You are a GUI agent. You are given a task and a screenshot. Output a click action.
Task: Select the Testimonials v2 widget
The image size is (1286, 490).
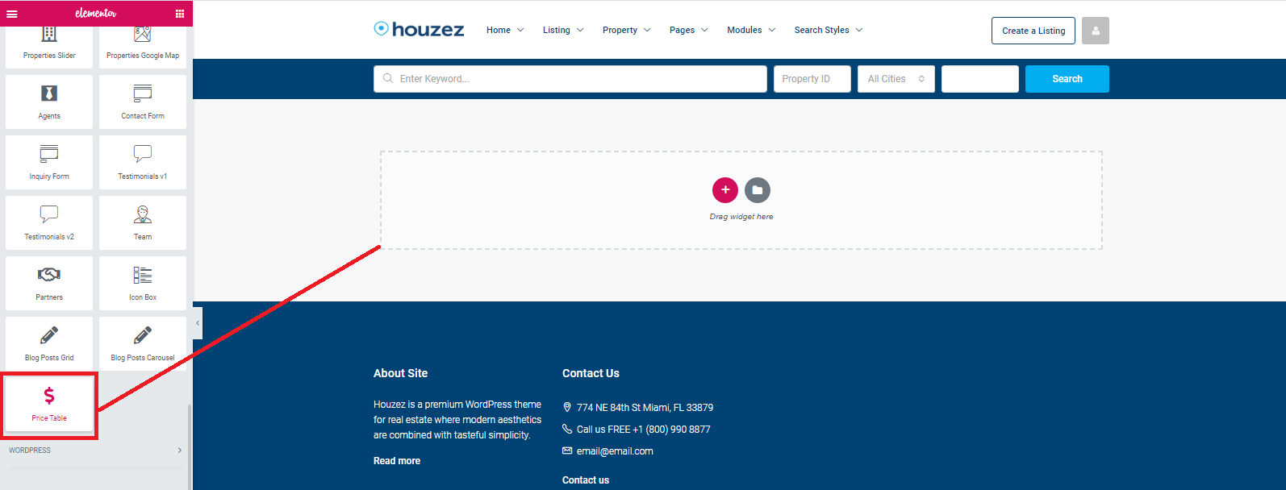pyautogui.click(x=49, y=222)
